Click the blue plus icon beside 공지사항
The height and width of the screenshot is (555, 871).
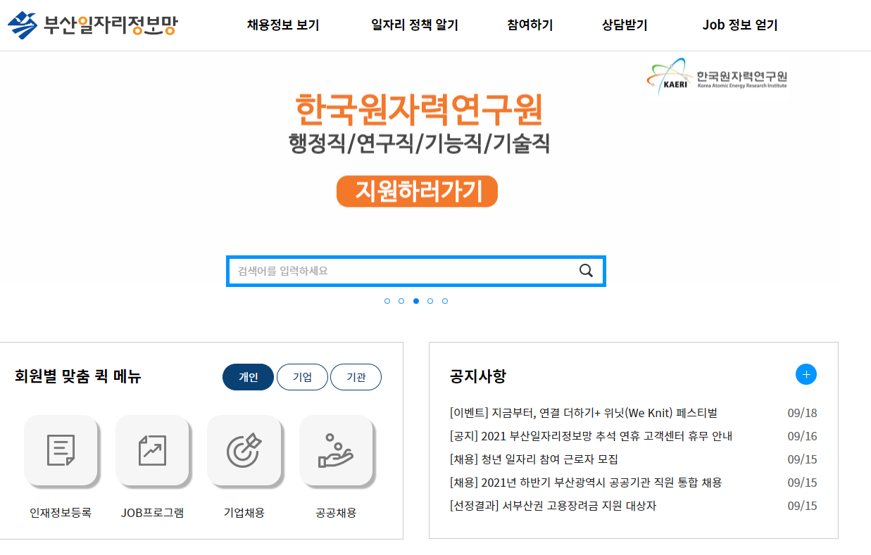click(806, 374)
